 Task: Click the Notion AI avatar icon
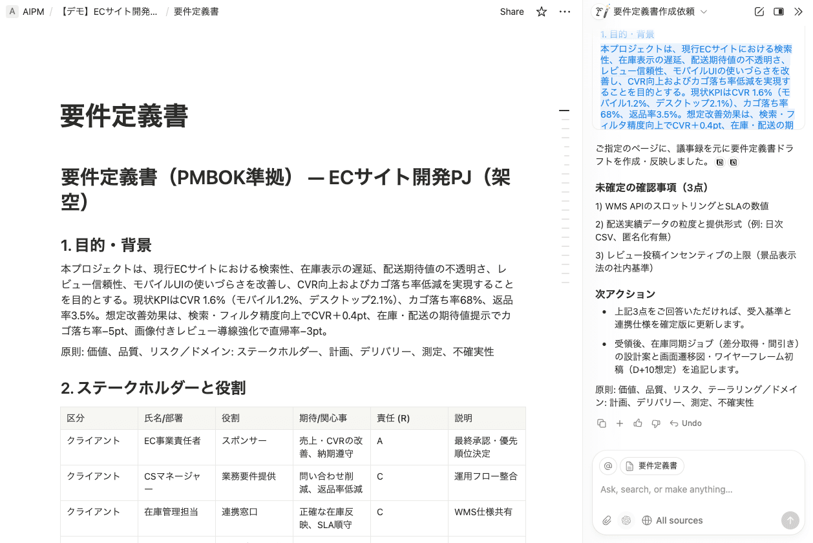click(602, 12)
